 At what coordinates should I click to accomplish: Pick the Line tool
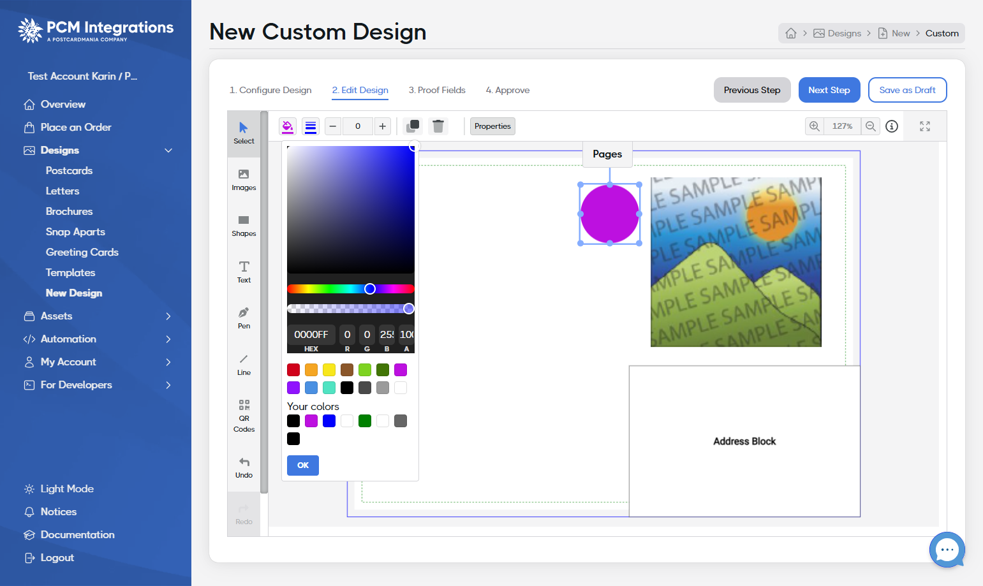(x=244, y=365)
